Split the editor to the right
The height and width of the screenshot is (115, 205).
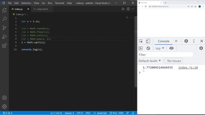click(x=128, y=9)
